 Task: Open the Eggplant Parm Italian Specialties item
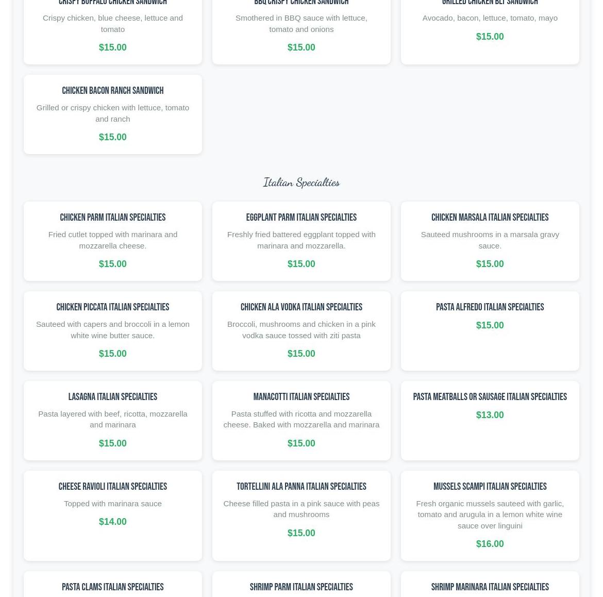[x=301, y=218]
